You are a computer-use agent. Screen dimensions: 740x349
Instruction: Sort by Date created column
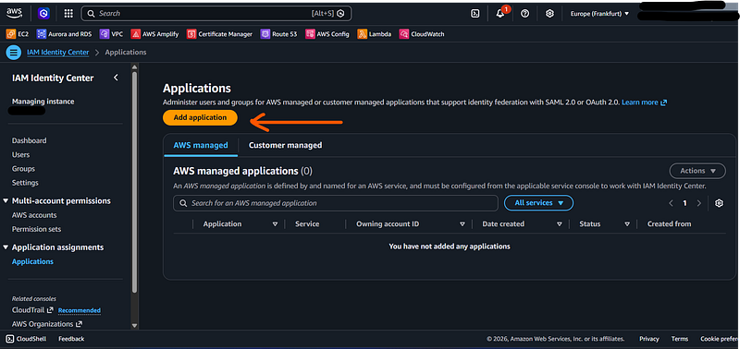click(x=560, y=224)
